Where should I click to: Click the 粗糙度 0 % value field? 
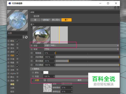(50, 53)
